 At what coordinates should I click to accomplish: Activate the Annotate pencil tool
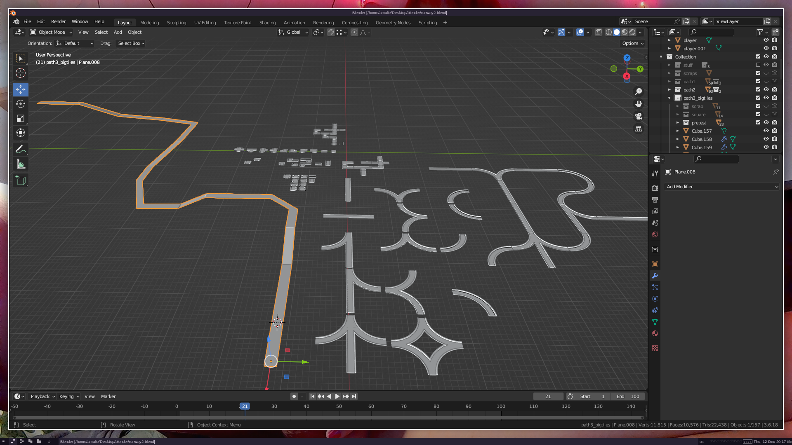(21, 149)
